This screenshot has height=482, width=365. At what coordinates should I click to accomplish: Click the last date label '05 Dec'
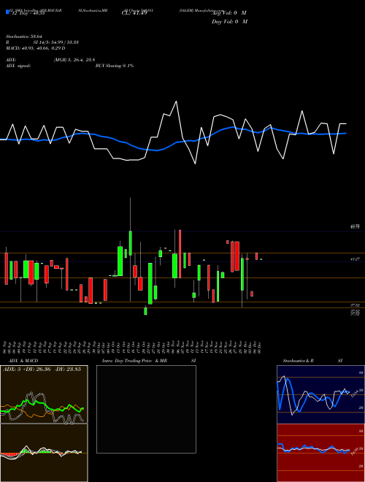tap(261, 347)
